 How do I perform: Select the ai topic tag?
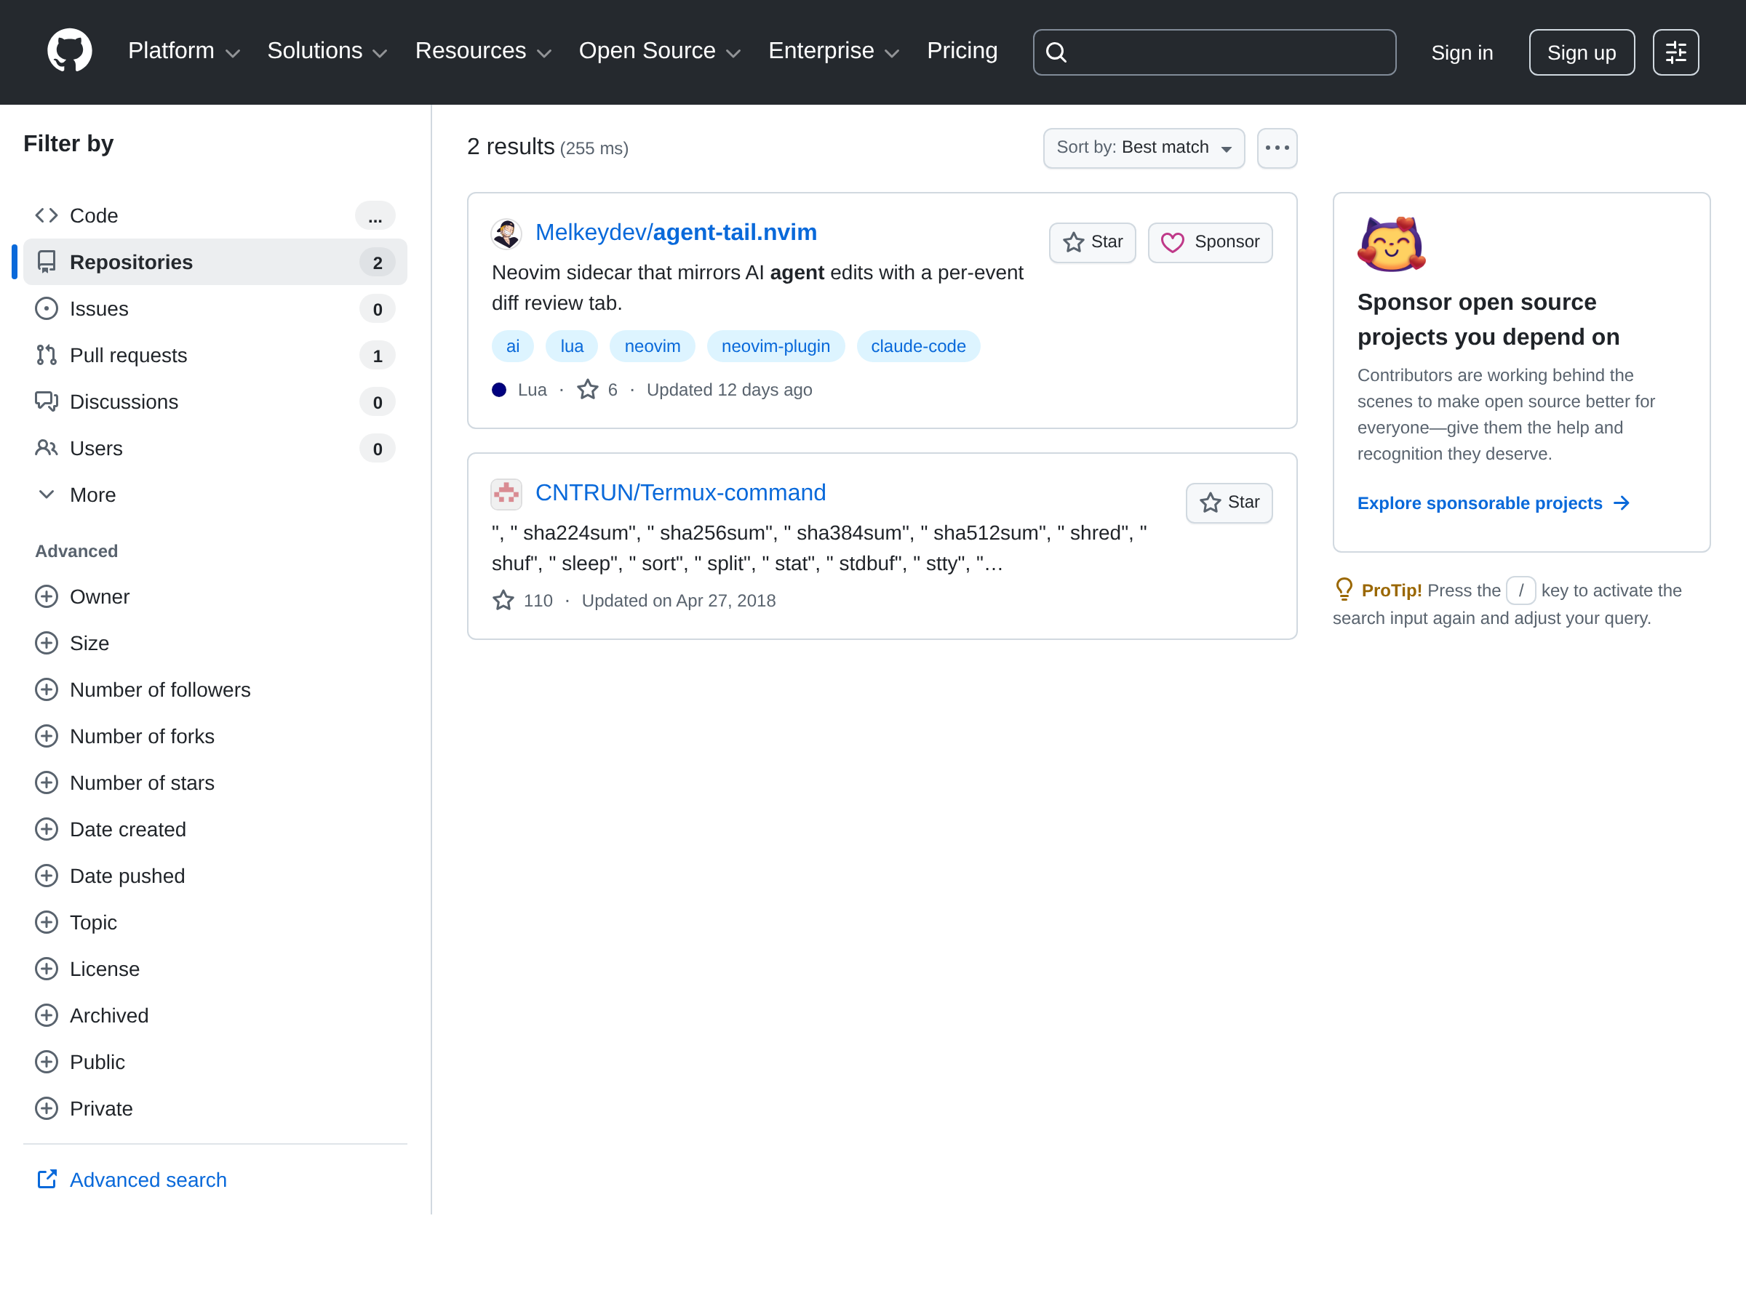pyautogui.click(x=512, y=346)
